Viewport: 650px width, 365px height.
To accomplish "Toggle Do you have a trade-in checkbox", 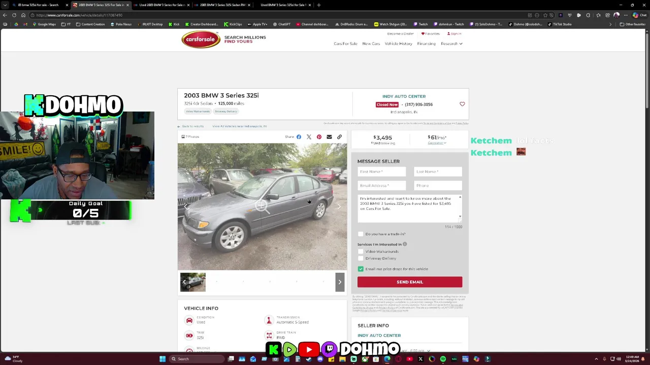I will point(361,234).
